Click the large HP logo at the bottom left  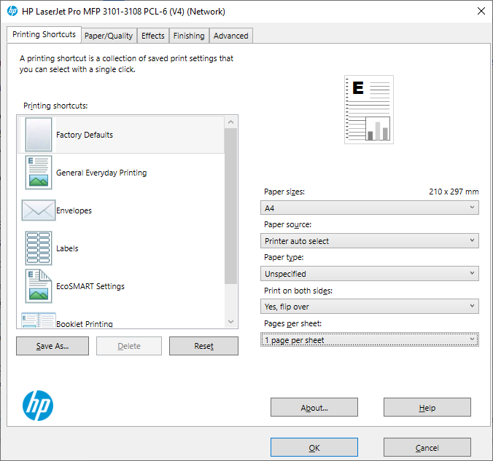tap(38, 406)
